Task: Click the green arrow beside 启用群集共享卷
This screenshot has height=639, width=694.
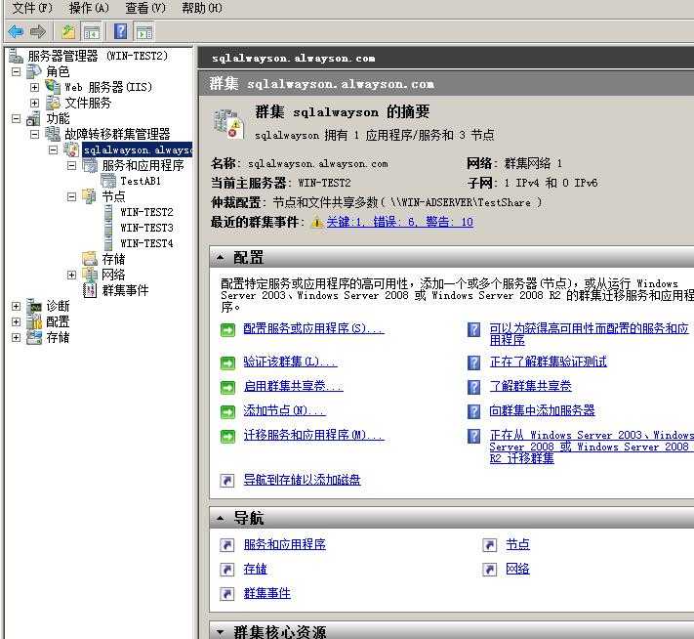Action: tap(227, 388)
